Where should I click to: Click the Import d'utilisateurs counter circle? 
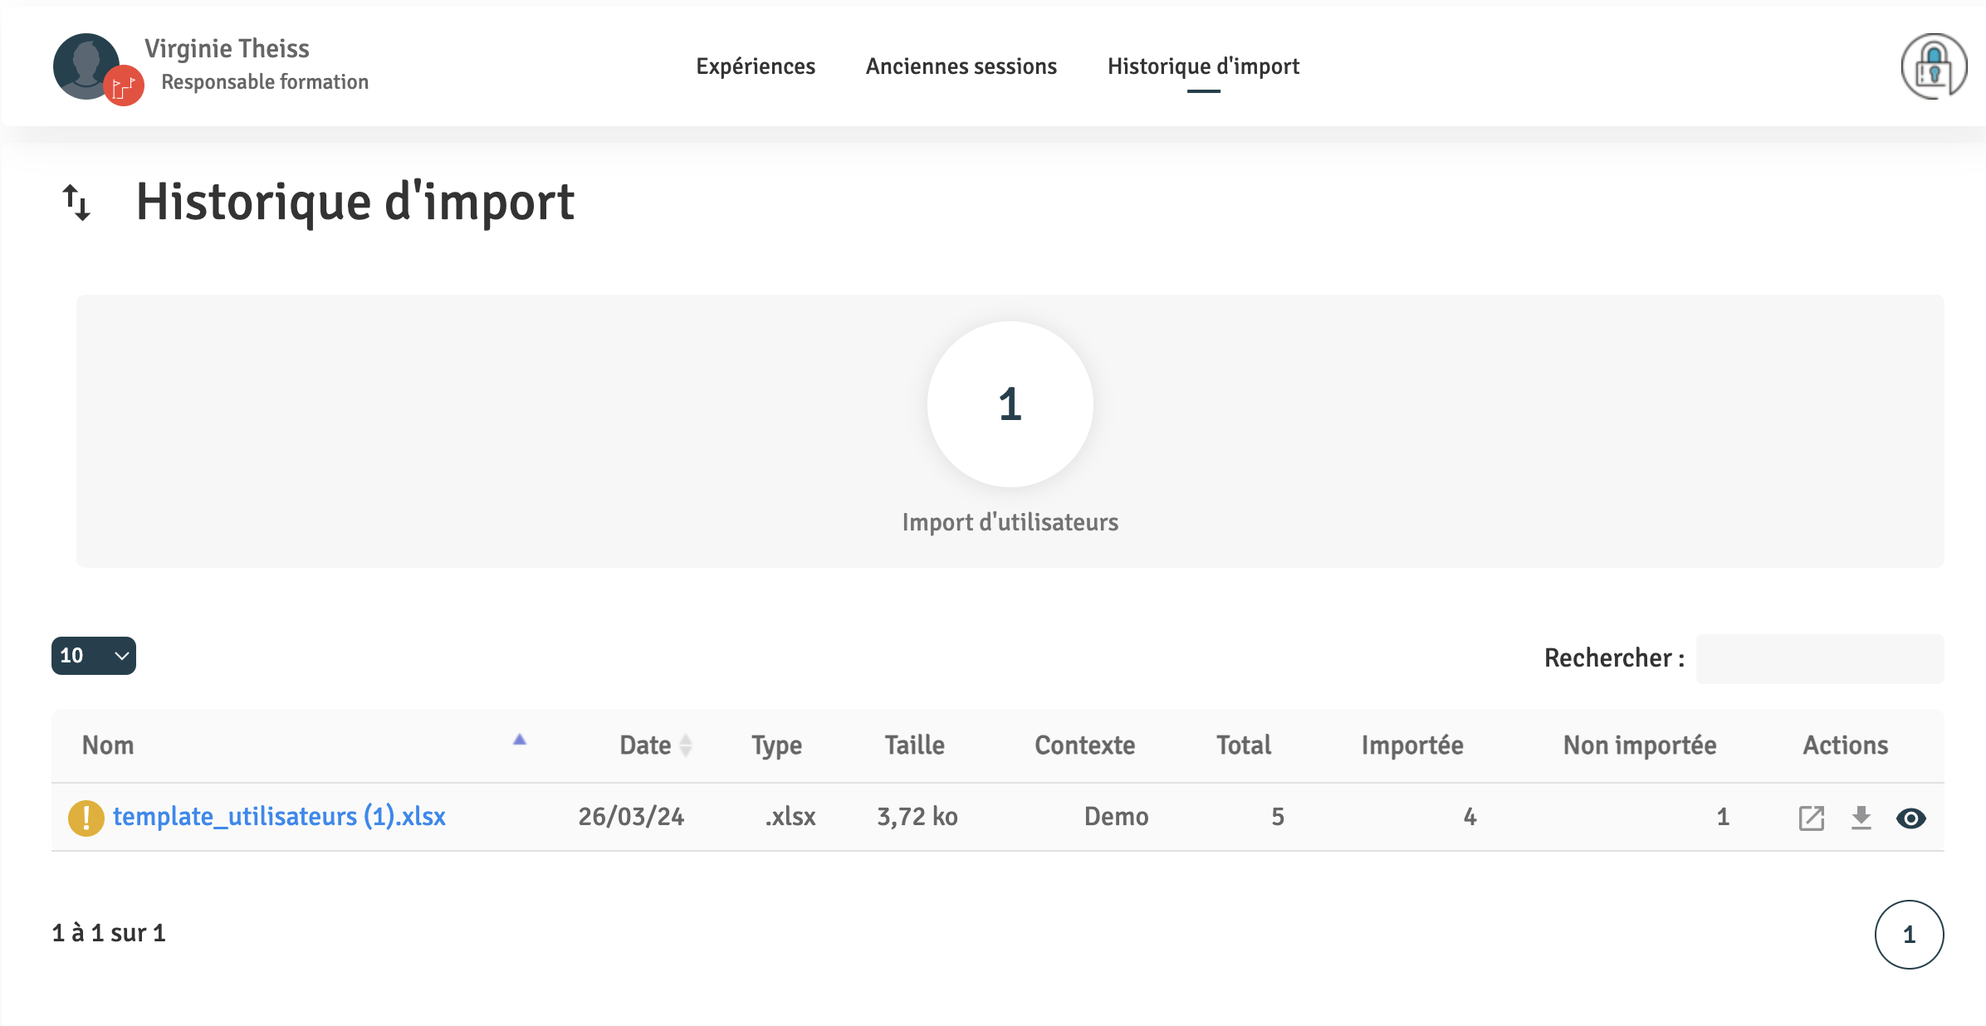(1010, 404)
